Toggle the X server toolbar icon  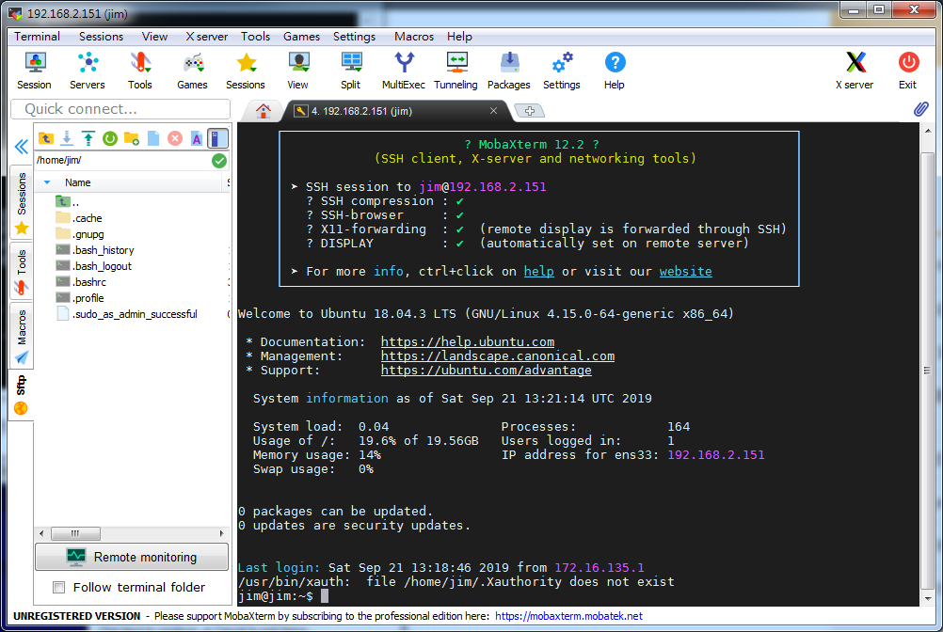(x=855, y=71)
